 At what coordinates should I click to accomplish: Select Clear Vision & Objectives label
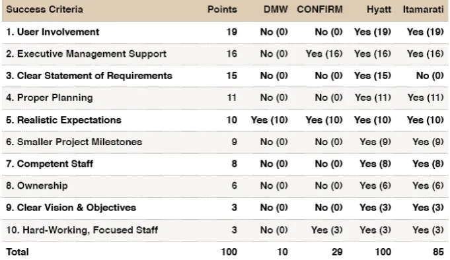point(71,208)
